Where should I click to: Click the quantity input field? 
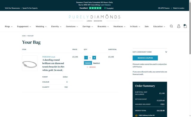click(x=90, y=58)
